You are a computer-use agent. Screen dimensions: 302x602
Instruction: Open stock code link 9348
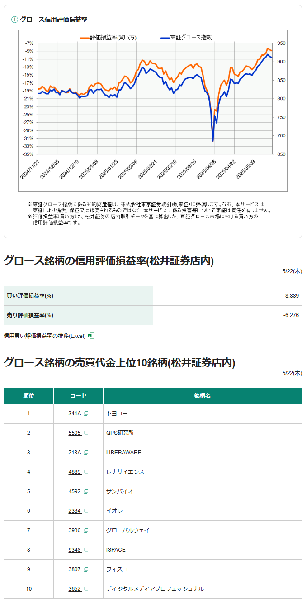[75, 550]
